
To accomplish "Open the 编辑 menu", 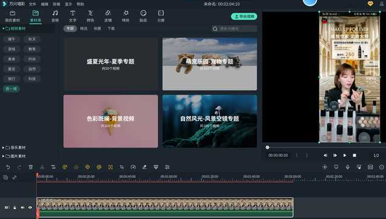I will click(44, 4).
